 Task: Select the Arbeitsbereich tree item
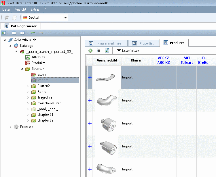(25, 40)
